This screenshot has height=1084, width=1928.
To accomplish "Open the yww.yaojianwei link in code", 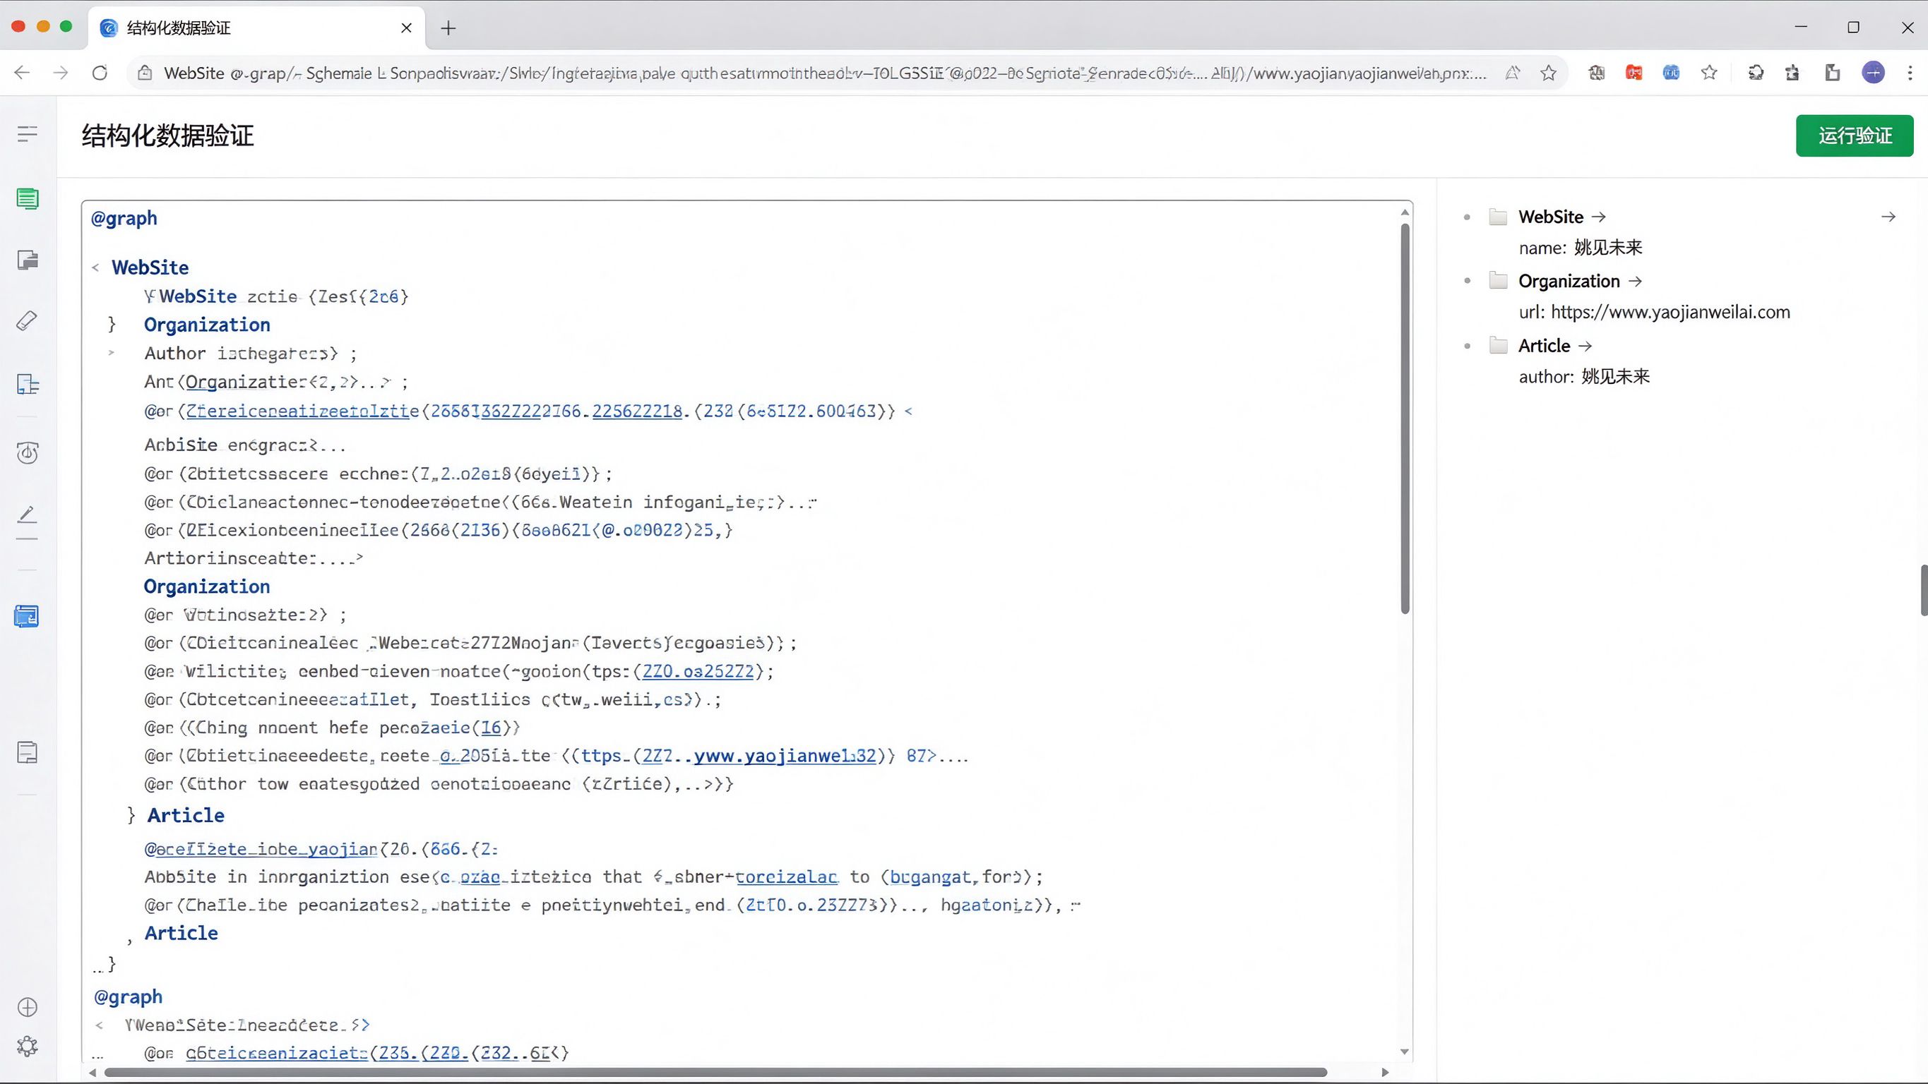I will [785, 756].
